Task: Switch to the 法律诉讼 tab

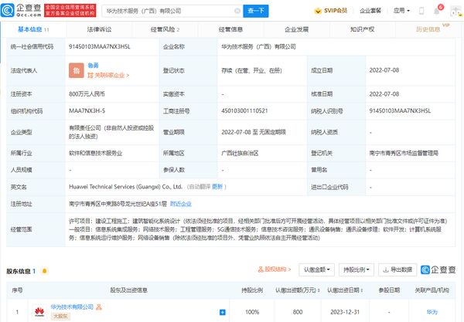Action: [x=99, y=29]
